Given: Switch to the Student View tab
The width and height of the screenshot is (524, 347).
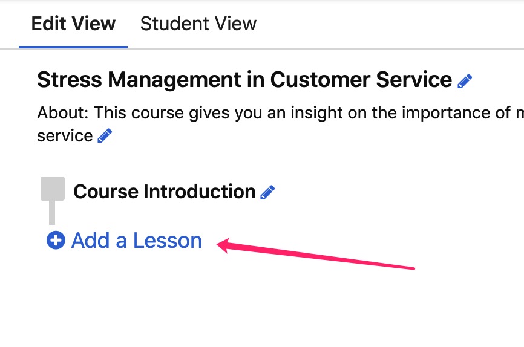Looking at the screenshot, I should 198,24.
